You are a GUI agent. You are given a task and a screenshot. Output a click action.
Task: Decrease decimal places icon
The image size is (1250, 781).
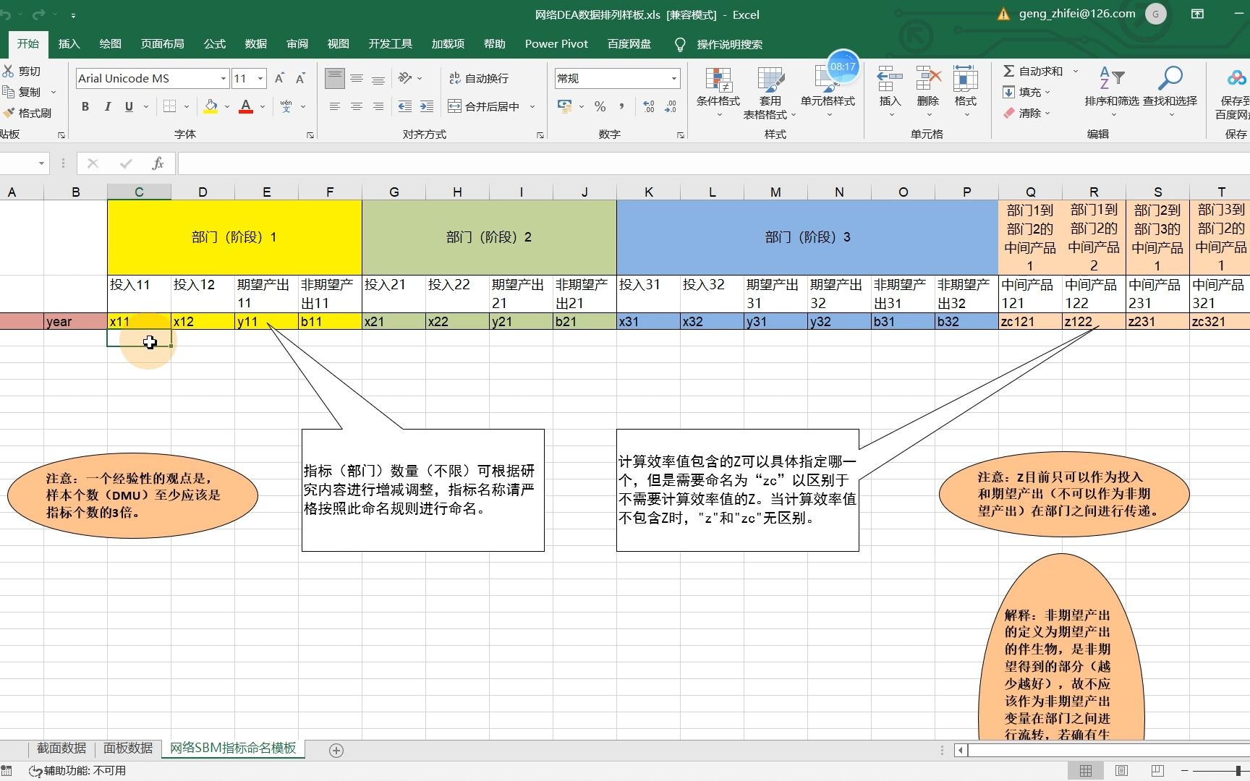click(671, 106)
